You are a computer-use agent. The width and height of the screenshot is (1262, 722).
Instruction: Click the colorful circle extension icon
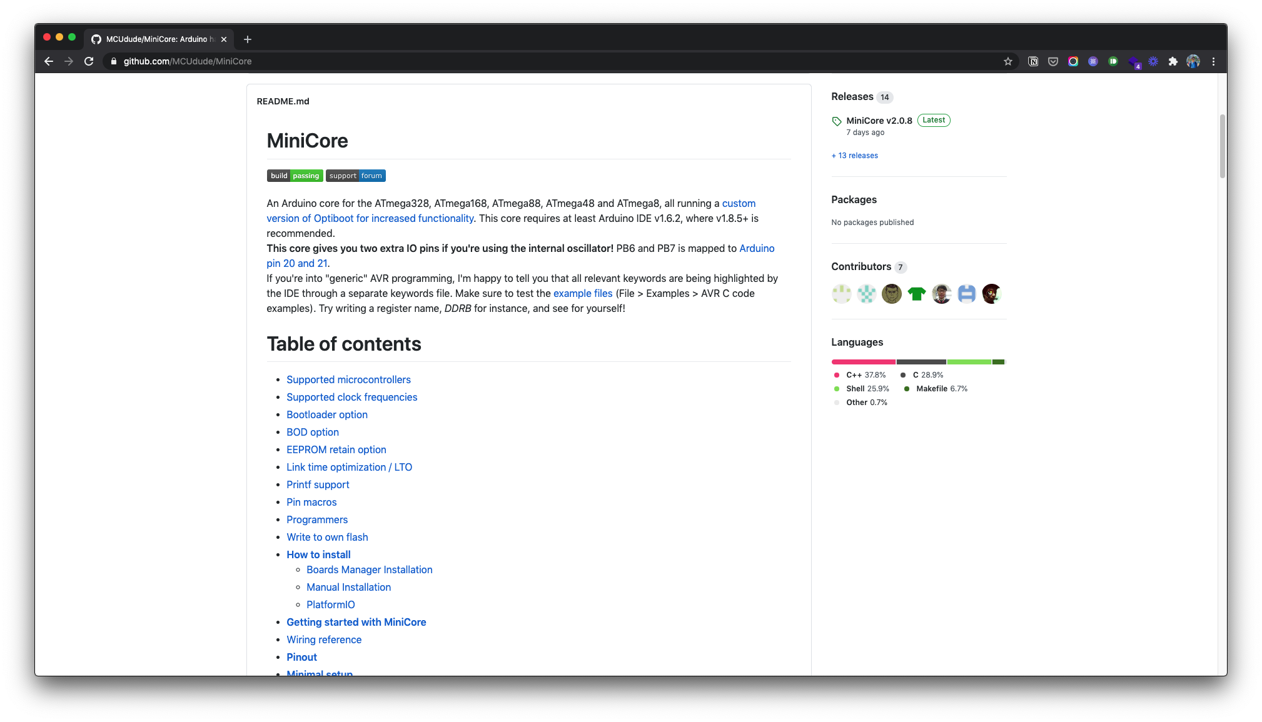(1073, 61)
